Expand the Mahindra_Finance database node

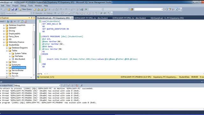click(x=4, y=42)
